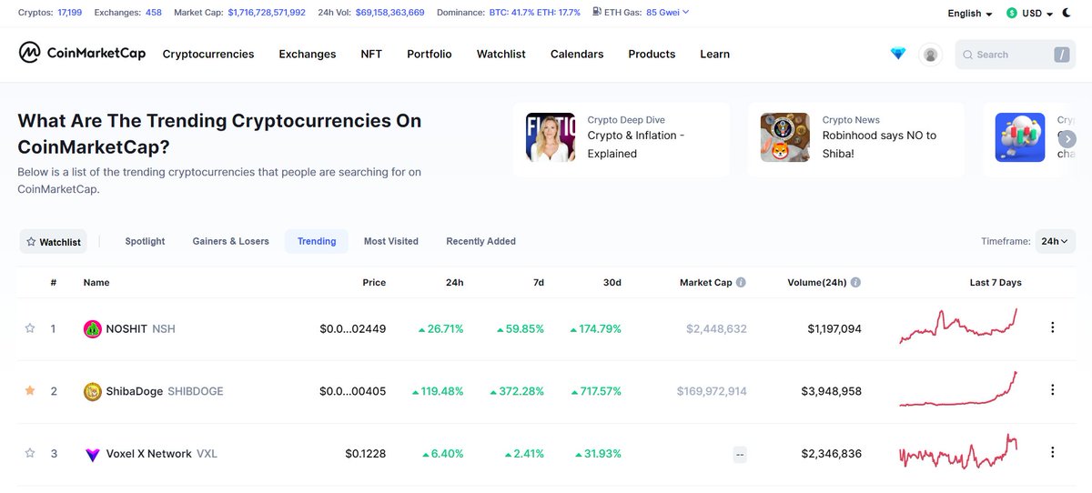
Task: Open the USD currency dropdown
Action: pyautogui.click(x=1029, y=14)
